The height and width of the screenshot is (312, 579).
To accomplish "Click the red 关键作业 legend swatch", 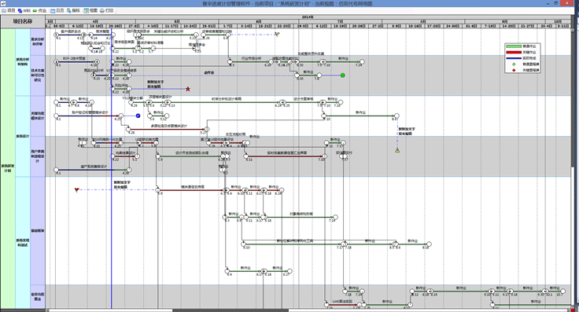I will 513,53.
